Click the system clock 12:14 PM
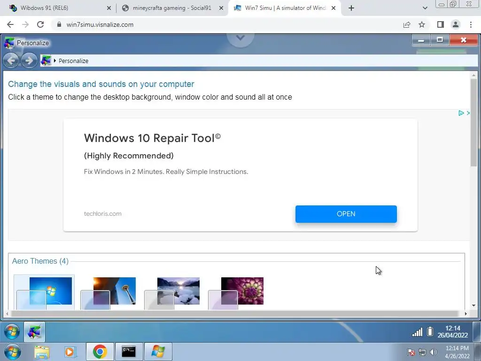 pos(457,352)
